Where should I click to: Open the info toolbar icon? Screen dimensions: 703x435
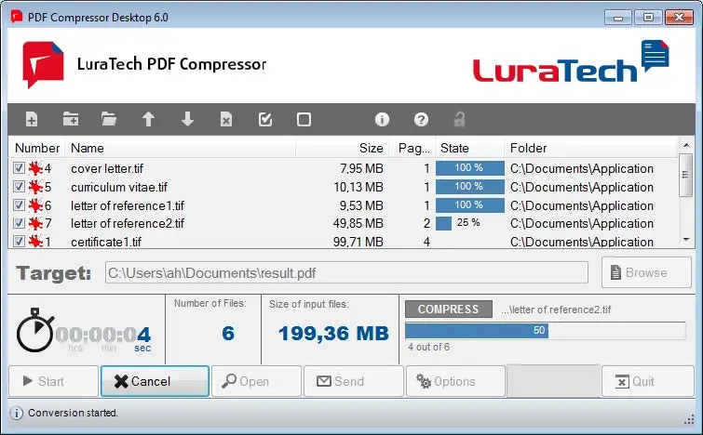382,120
